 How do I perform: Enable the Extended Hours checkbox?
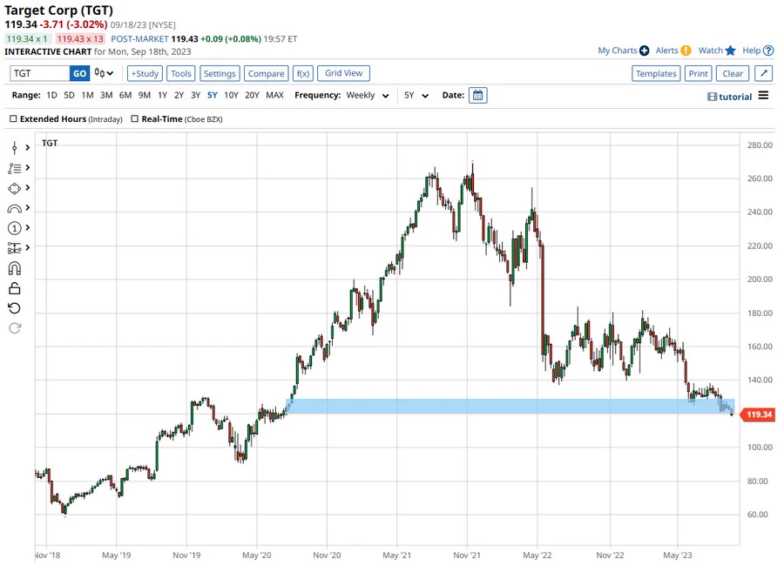(x=13, y=119)
